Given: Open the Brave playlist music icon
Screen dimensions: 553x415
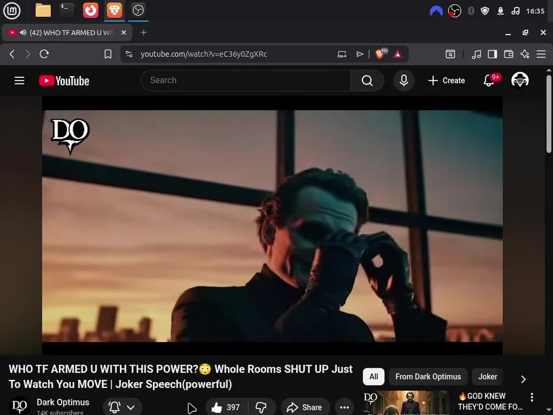Looking at the screenshot, I should 476,54.
